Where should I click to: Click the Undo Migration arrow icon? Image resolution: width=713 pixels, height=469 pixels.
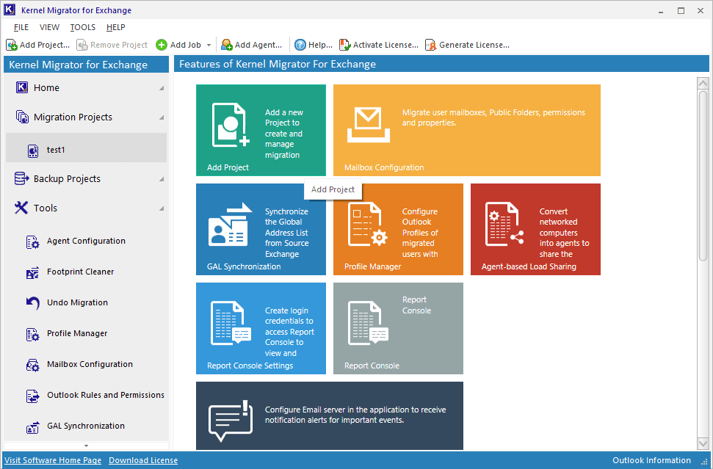click(x=33, y=303)
